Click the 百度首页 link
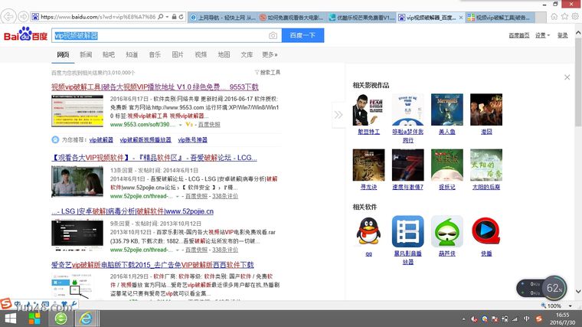The image size is (582, 327). click(519, 35)
